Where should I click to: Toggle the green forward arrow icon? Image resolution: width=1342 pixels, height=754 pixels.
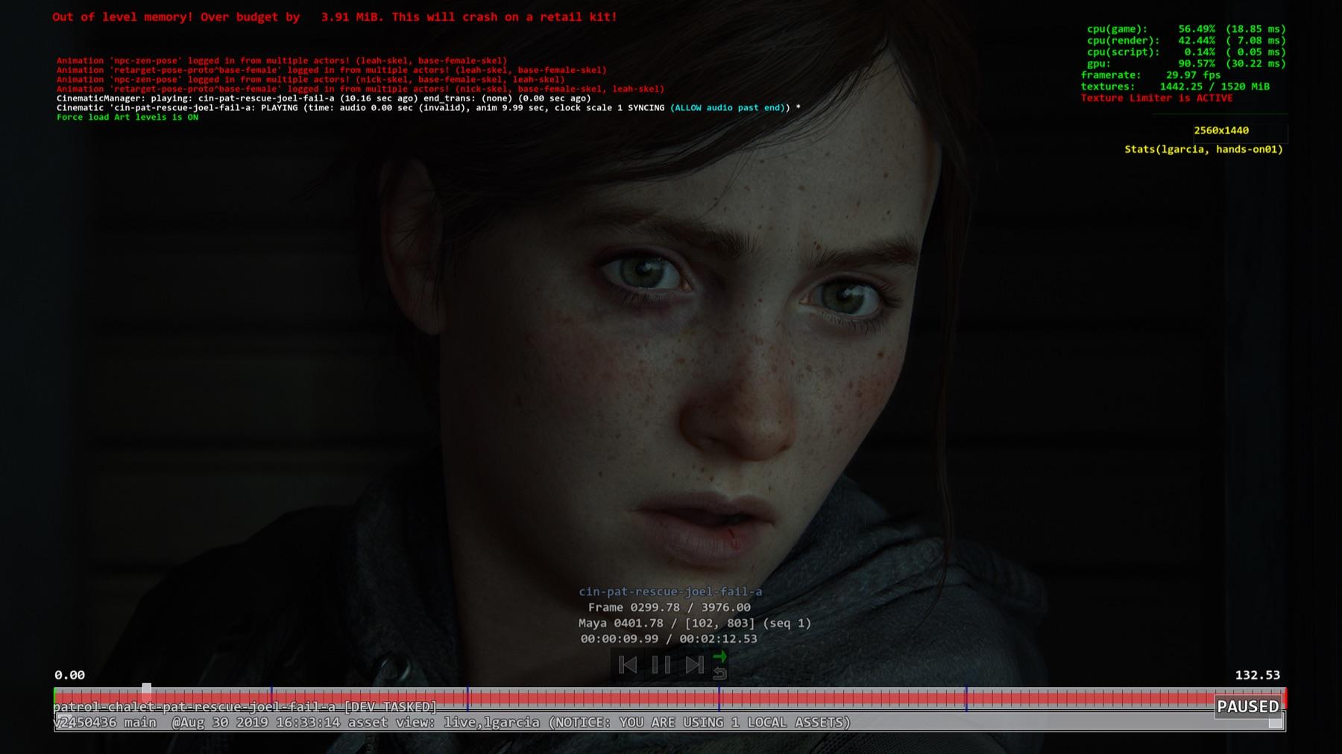click(719, 656)
